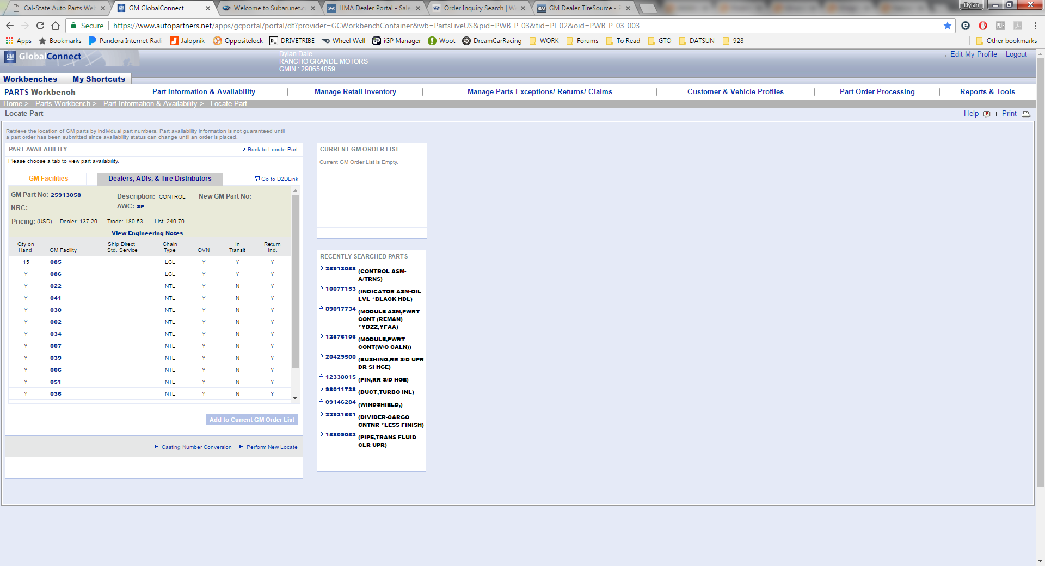Open Reports & Tools menu
This screenshot has height=566, width=1045.
click(x=987, y=92)
